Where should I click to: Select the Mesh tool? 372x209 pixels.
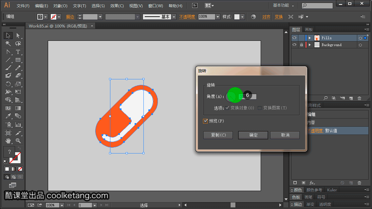point(8,108)
